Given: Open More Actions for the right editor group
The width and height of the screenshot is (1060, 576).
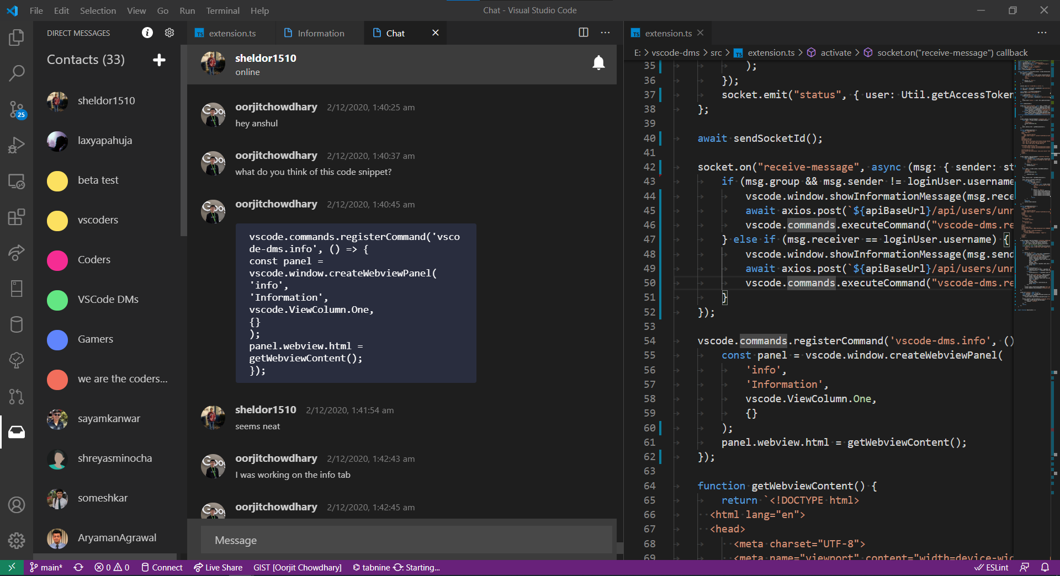Looking at the screenshot, I should pos(1042,33).
